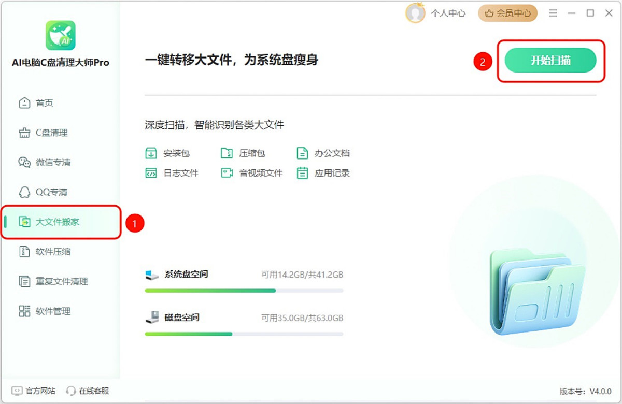Click the 音视频文件 media icon
The width and height of the screenshot is (622, 404).
[x=227, y=173]
